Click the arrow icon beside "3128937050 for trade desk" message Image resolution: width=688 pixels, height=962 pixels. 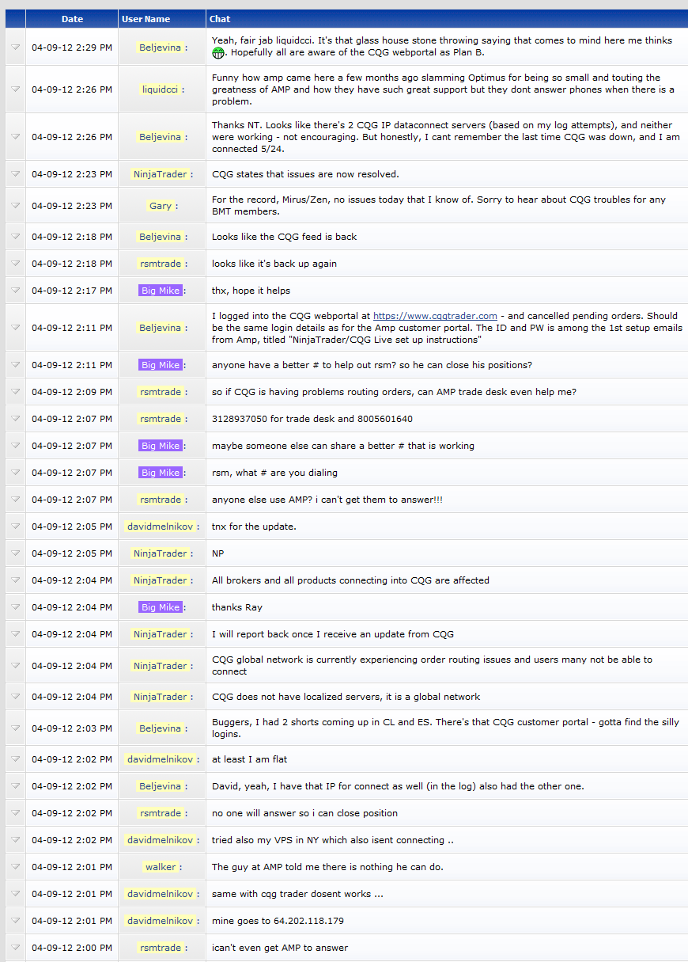coord(15,419)
